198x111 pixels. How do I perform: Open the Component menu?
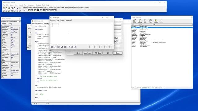(31, 5)
